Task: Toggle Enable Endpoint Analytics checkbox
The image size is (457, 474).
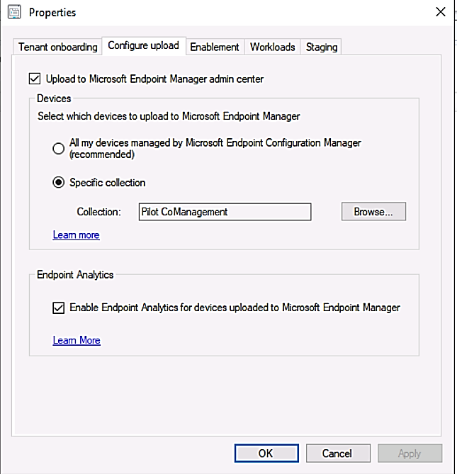Action: coord(58,308)
